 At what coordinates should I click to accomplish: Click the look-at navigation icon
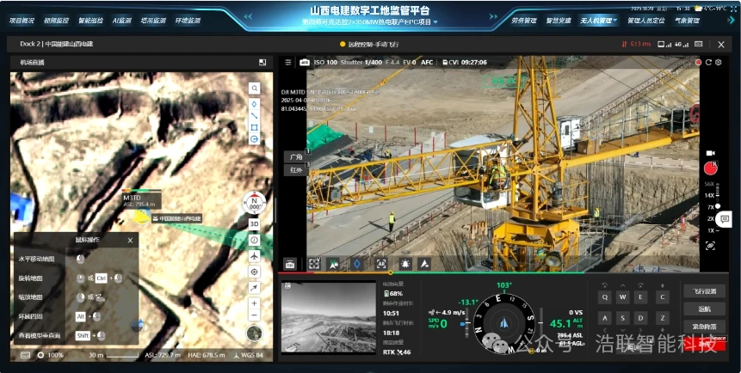point(334,265)
